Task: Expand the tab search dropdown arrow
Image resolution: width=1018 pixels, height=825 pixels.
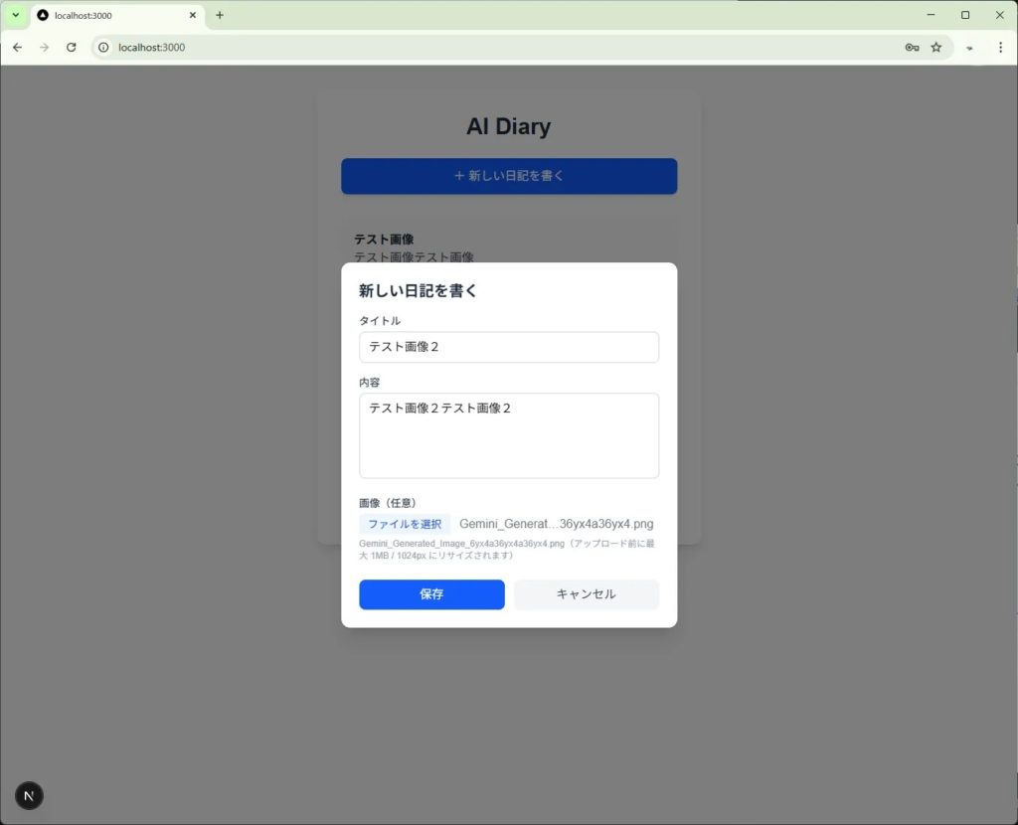Action: click(x=15, y=15)
